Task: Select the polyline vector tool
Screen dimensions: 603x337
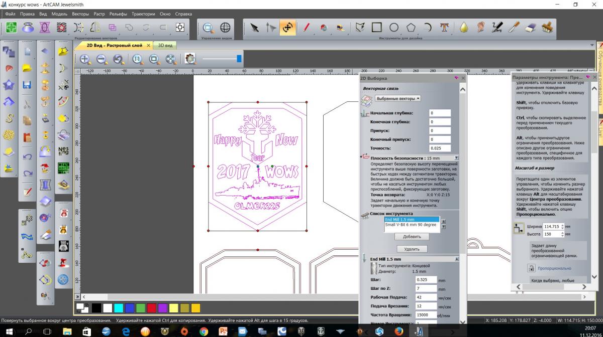Action: (x=360, y=27)
